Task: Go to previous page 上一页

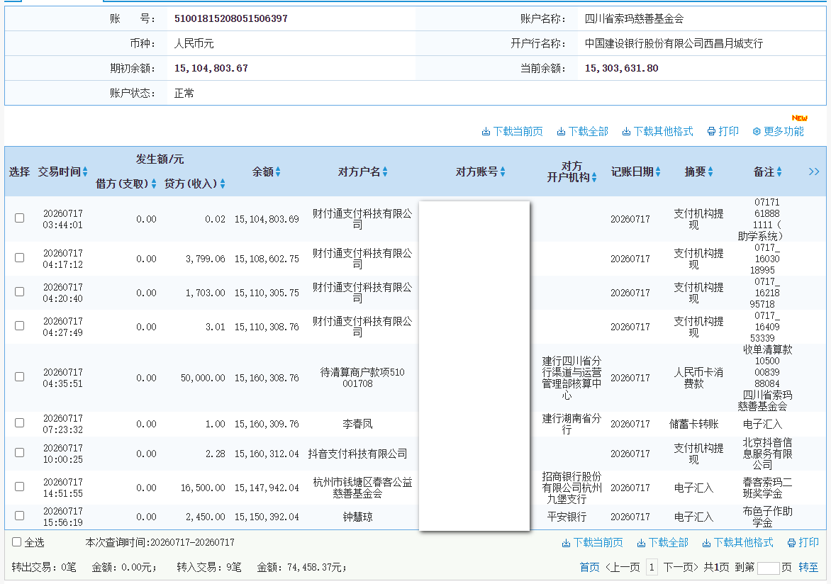Action: 623,568
